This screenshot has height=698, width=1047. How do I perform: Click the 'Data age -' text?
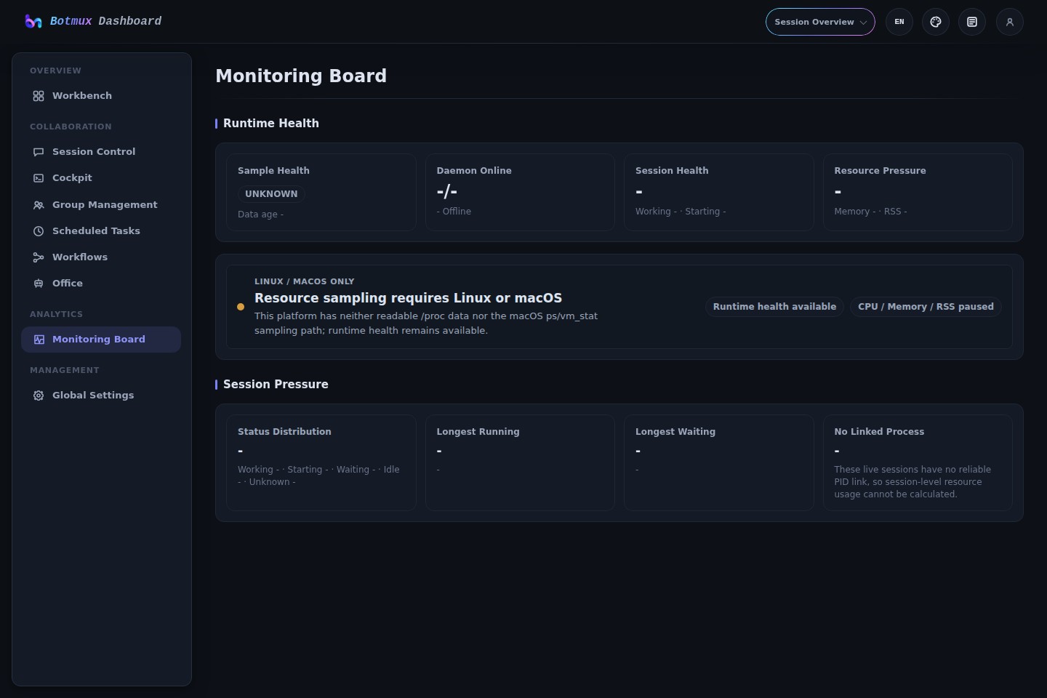click(260, 214)
